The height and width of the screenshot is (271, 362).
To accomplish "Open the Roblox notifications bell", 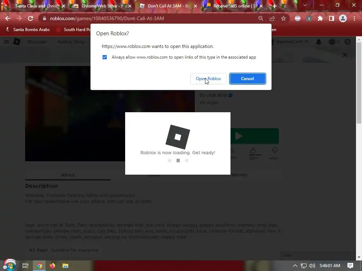I will [319, 42].
